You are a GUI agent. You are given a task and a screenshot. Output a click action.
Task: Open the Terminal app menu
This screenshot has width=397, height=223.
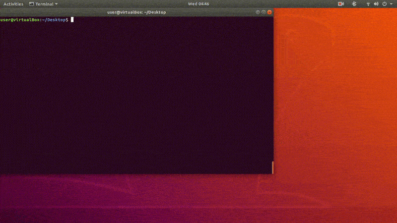click(43, 4)
